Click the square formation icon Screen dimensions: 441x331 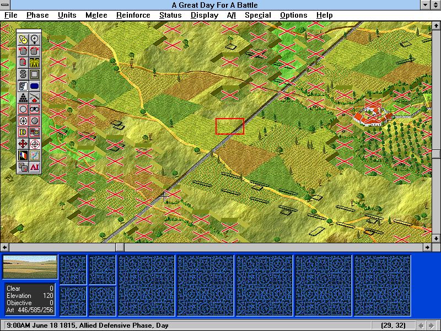point(35,74)
